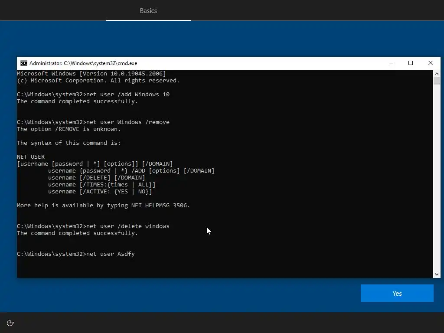
Task: Click the cmd.exe window title text
Action: coord(83,63)
